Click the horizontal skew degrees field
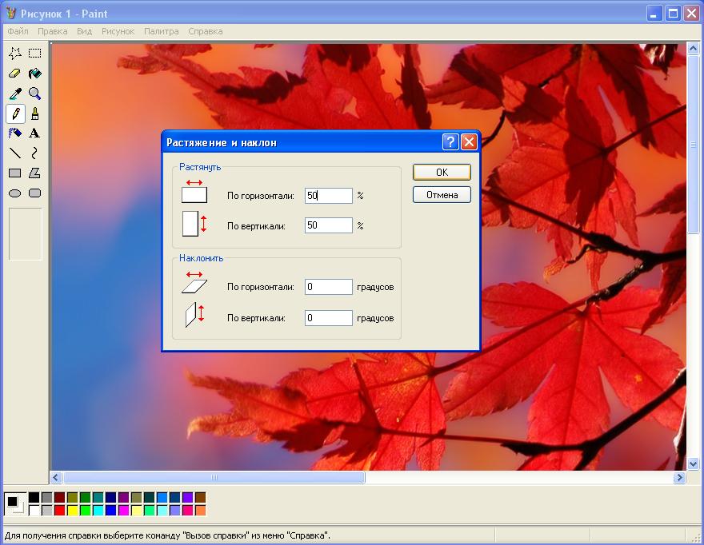Image resolution: width=704 pixels, height=545 pixels. coord(328,287)
